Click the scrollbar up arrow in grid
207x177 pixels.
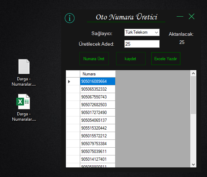tap(194, 73)
